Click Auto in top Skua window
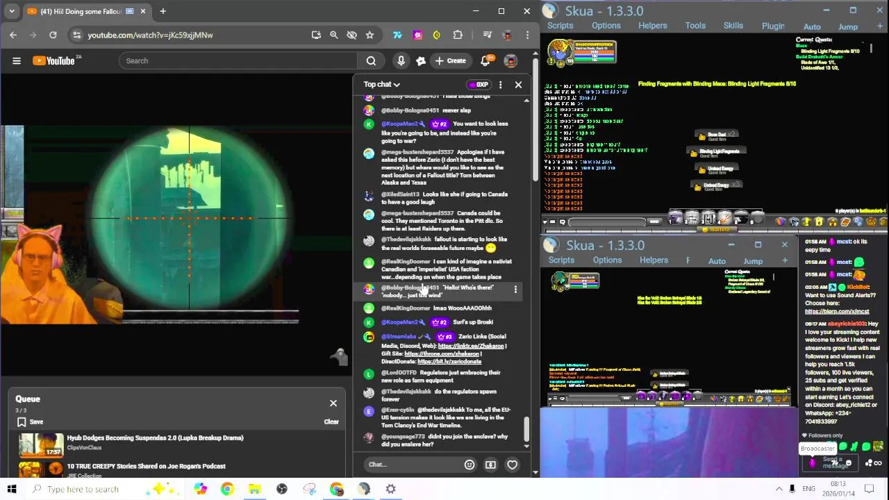 [x=812, y=27]
